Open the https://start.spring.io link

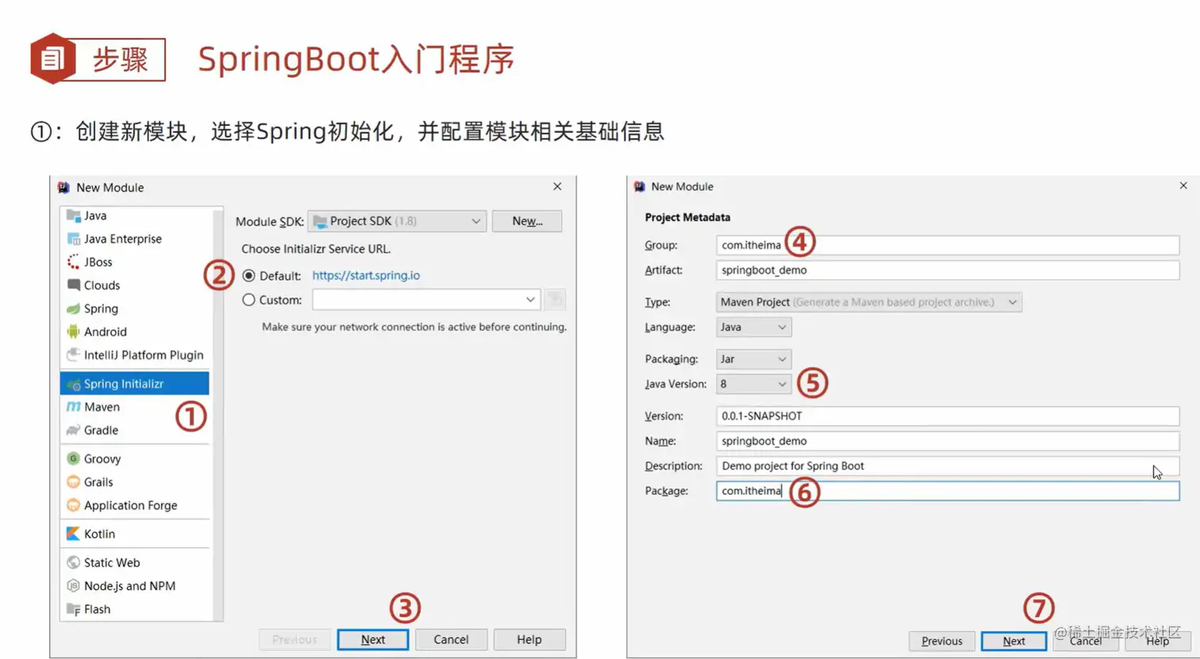[x=366, y=275]
